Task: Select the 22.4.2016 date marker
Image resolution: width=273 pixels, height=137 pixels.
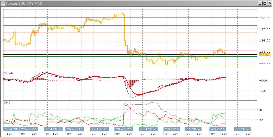Action: (x=29, y=129)
